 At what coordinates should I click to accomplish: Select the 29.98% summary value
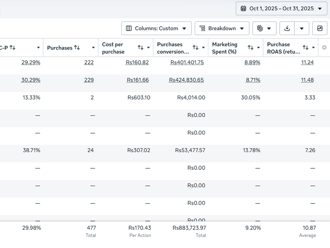tap(32, 228)
